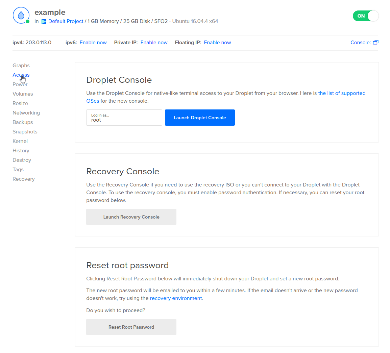The height and width of the screenshot is (353, 390).
Task: Enable Private IP now
Action: click(154, 43)
